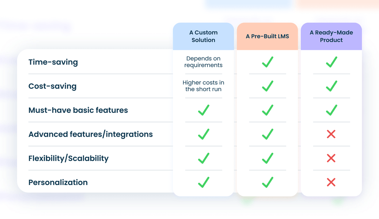Click Ready-Made Product Cost-saving checkmark
The width and height of the screenshot is (379, 219).
click(331, 86)
